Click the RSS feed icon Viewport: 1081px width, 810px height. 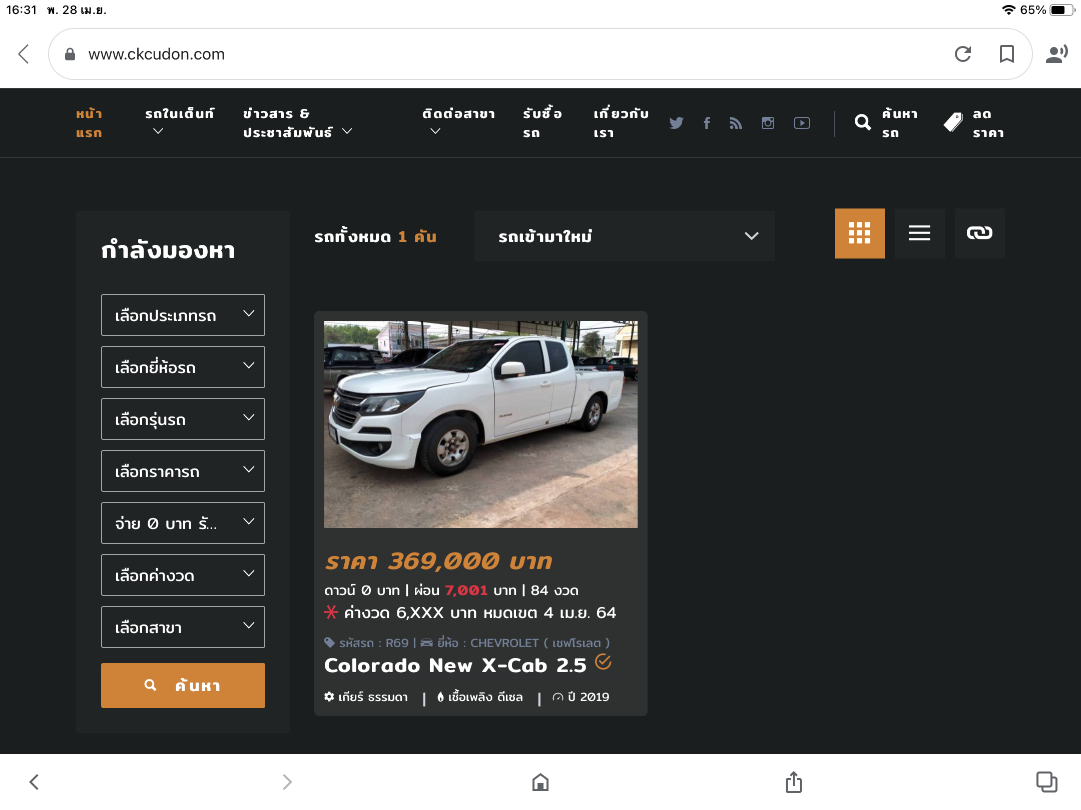click(x=735, y=123)
